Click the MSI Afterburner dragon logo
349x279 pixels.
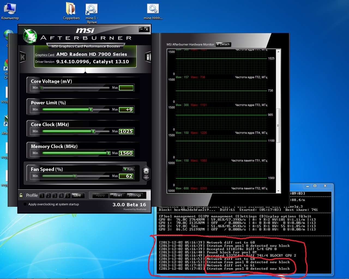pos(29,36)
